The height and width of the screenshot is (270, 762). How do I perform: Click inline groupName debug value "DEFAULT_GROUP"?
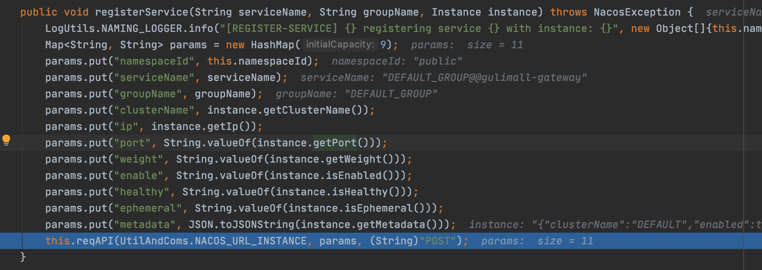point(391,94)
